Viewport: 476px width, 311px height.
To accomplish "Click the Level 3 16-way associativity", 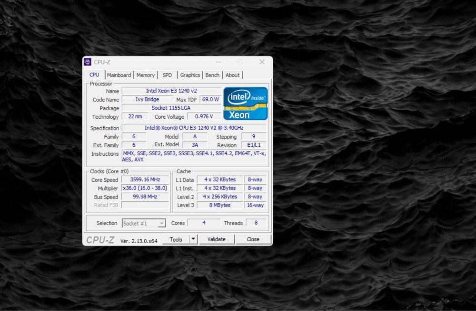I will coord(255,205).
